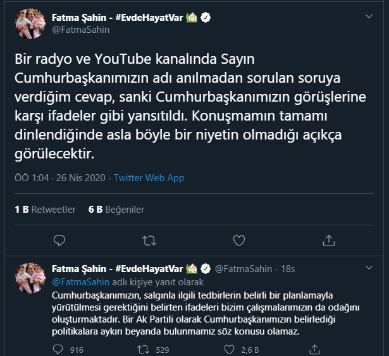
Task: Share the main tweet
Action: click(329, 240)
